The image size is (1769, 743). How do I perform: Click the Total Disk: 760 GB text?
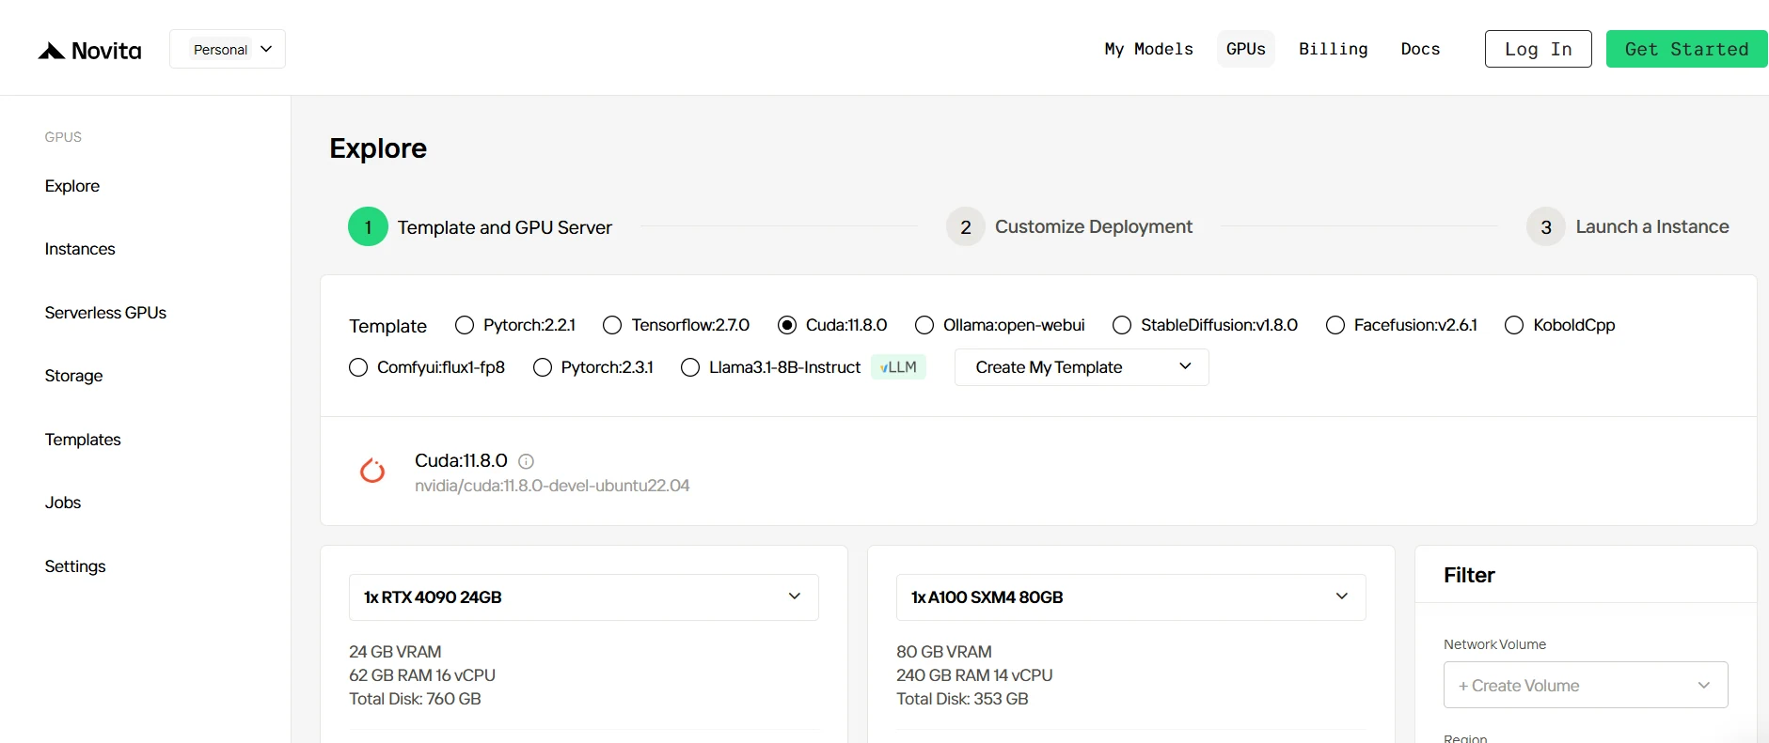[415, 699]
